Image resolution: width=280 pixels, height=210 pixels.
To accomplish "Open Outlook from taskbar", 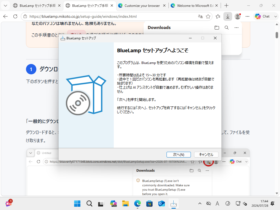I will (x=162, y=203).
